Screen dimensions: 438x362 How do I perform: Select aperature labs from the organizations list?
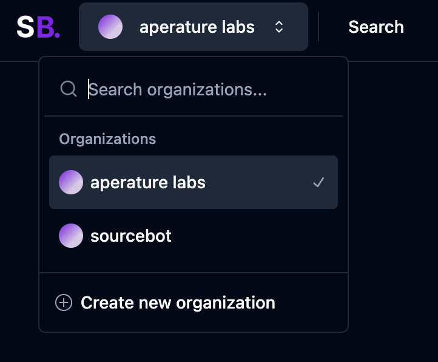point(148,182)
